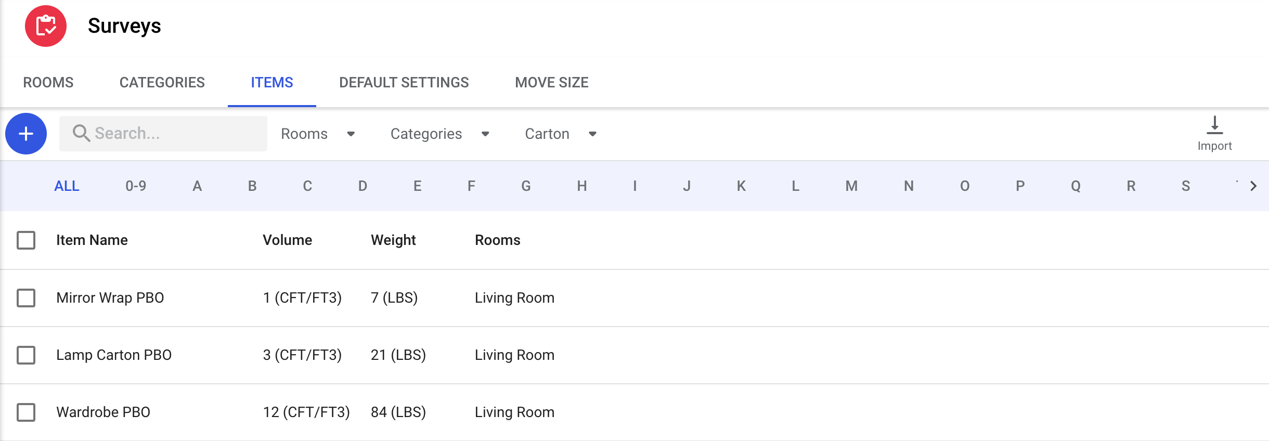Filter items by letter M
Image resolution: width=1269 pixels, height=441 pixels.
851,186
